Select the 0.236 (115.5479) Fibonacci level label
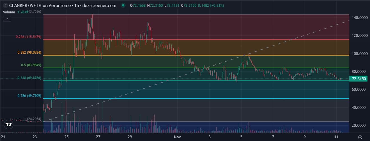Image resolution: width=370 pixels, height=141 pixels. pyautogui.click(x=29, y=37)
